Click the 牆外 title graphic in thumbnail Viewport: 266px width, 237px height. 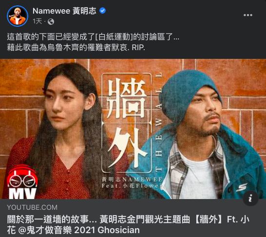click(127, 123)
